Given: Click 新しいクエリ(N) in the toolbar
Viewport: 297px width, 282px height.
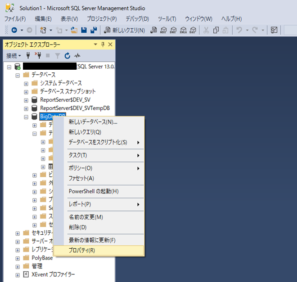Looking at the screenshot, I should tap(125, 30).
